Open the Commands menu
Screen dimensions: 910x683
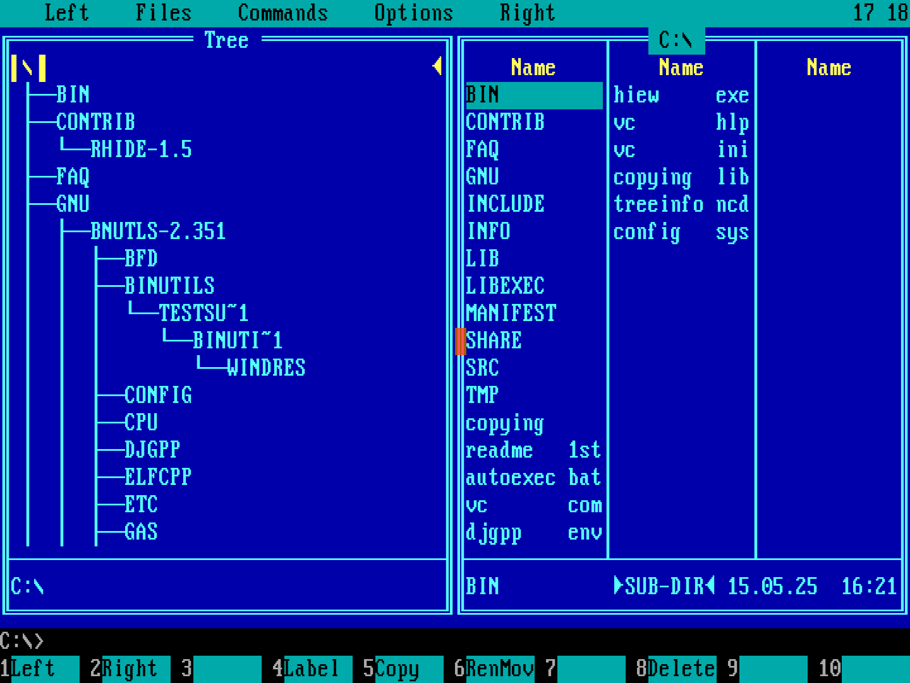[x=283, y=12]
